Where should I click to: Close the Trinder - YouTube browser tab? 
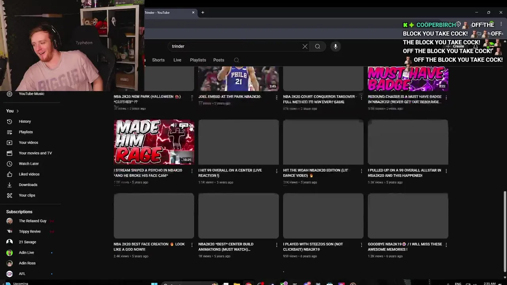coord(193,12)
